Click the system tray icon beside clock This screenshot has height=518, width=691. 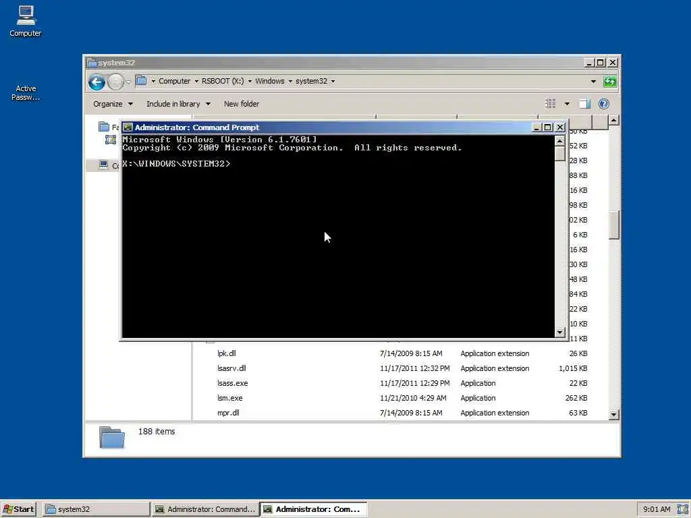point(682,509)
